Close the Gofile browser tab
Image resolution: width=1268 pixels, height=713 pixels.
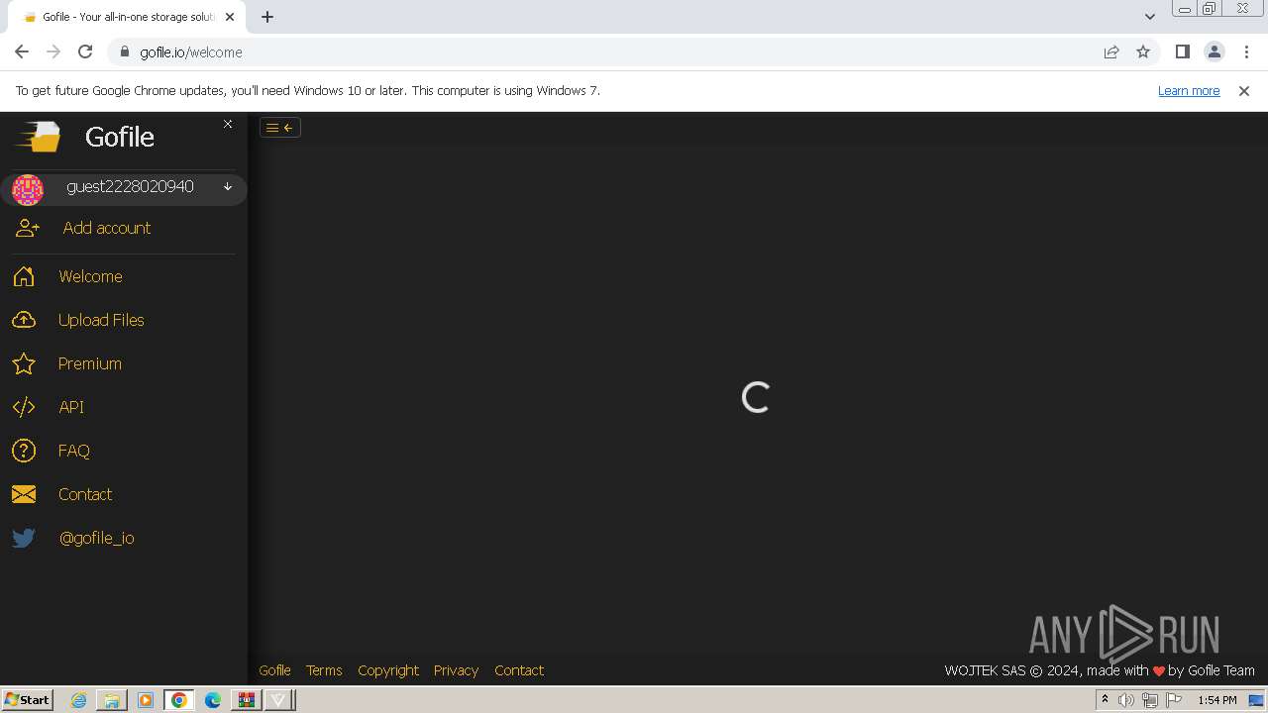[x=230, y=17]
